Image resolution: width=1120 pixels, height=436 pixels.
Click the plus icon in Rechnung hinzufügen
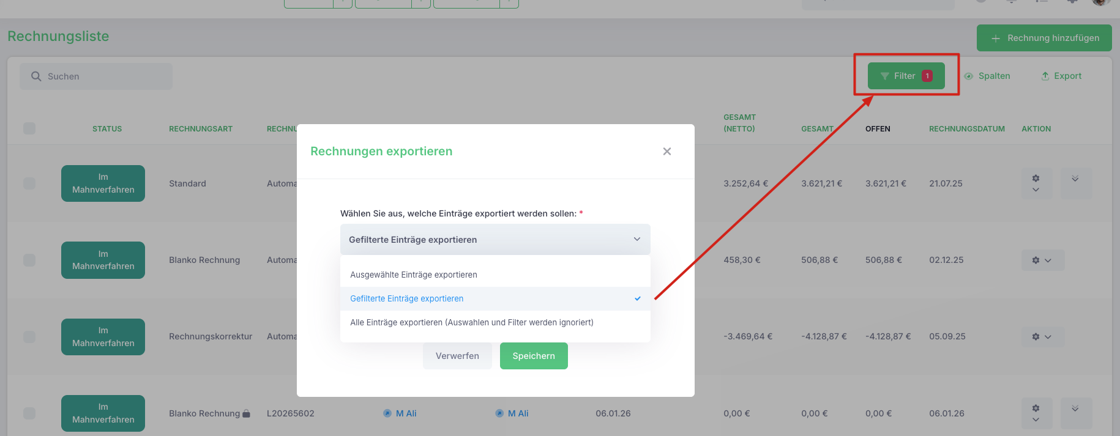coord(996,38)
